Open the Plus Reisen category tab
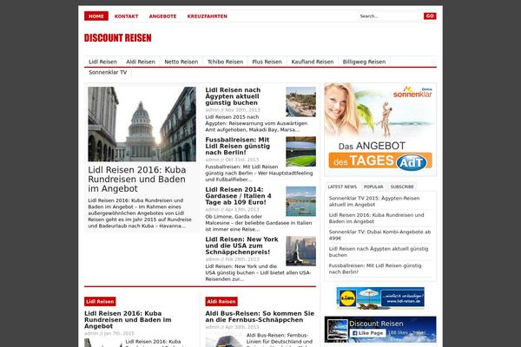The image size is (521, 347). pos(267,62)
